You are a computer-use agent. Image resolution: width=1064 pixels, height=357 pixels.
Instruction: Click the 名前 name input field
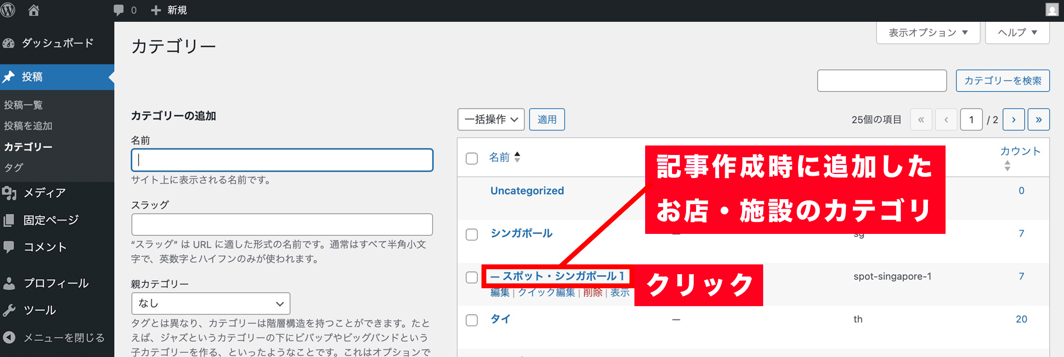(282, 160)
